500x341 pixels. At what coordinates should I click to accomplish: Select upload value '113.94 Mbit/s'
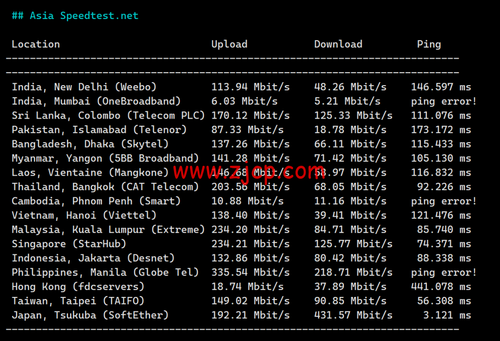pyautogui.click(x=250, y=87)
